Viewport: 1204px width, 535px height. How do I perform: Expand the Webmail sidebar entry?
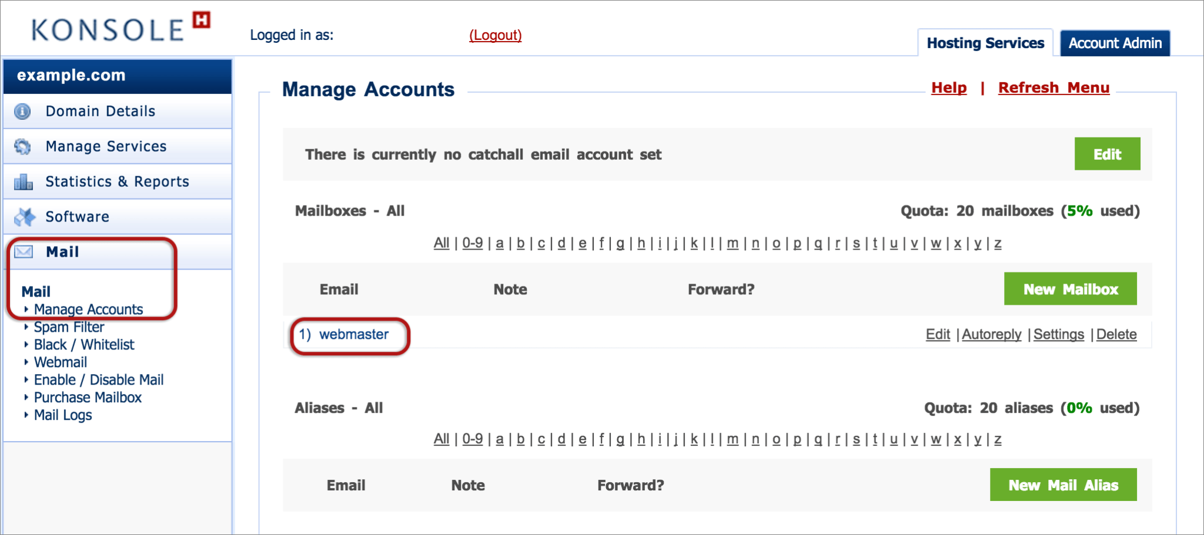tap(61, 362)
